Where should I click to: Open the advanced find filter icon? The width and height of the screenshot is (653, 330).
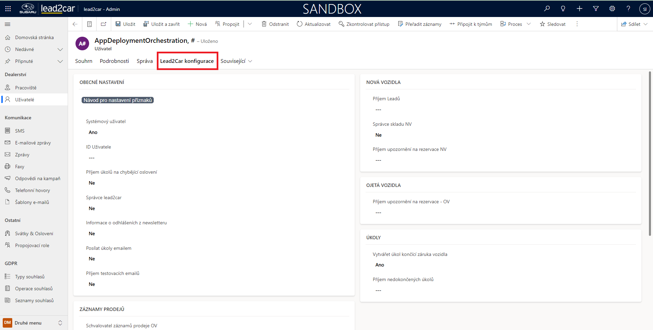point(596,9)
